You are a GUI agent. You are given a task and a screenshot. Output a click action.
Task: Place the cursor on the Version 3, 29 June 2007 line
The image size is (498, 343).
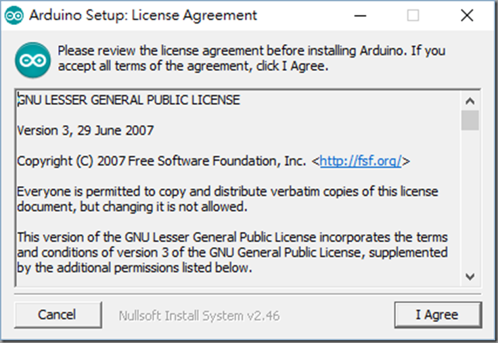[x=85, y=131]
